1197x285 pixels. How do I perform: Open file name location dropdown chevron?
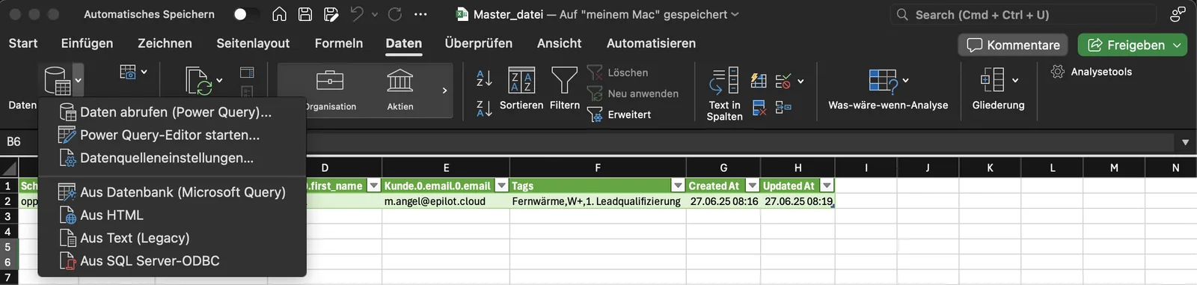pos(735,14)
